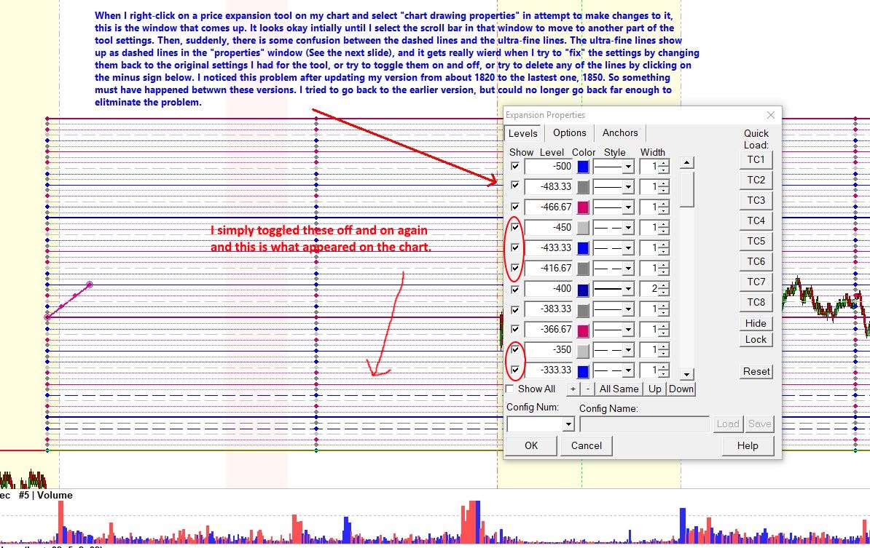This screenshot has width=870, height=548.
Task: Switch to the Options tab
Action: 569,133
